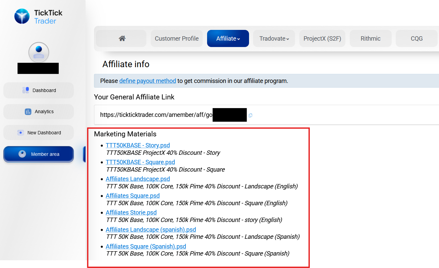Expand the Affiliate dropdown menu
This screenshot has height=268, width=439.
(x=228, y=39)
